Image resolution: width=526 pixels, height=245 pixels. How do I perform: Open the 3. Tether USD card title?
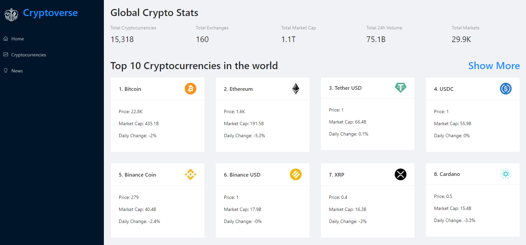pos(345,88)
